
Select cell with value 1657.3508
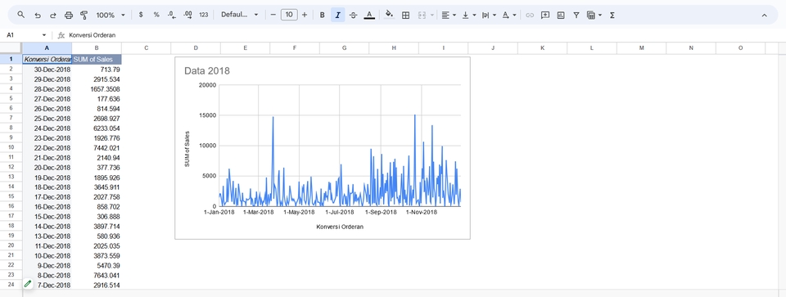click(x=97, y=88)
